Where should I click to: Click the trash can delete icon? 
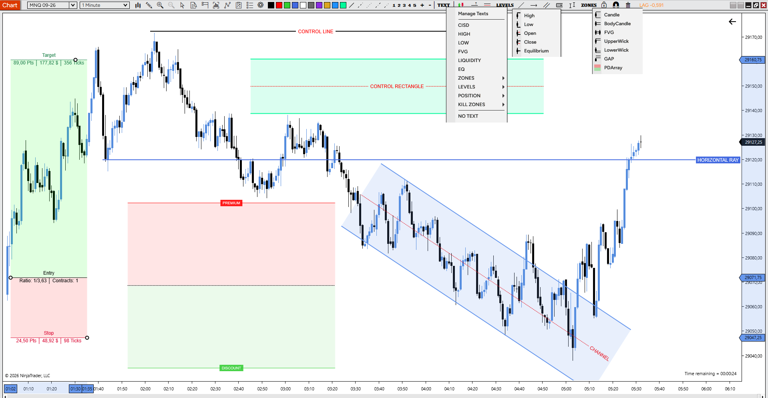(x=628, y=5)
